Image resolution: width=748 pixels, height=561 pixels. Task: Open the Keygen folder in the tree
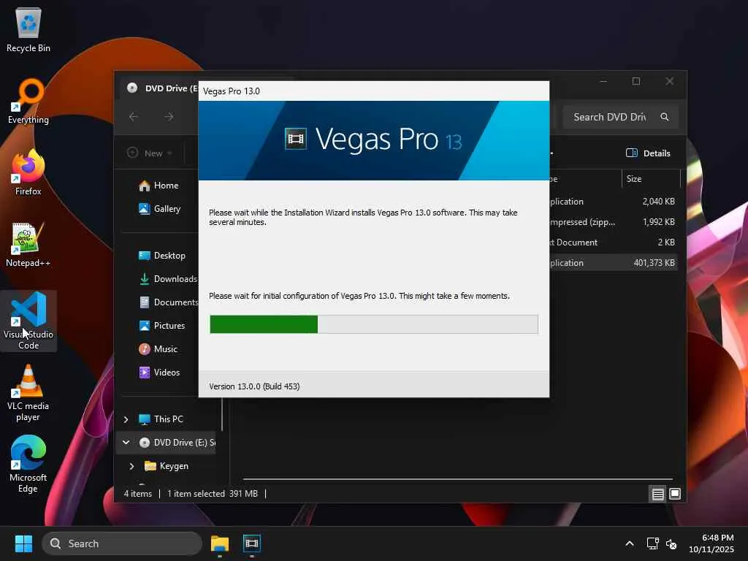[174, 466]
